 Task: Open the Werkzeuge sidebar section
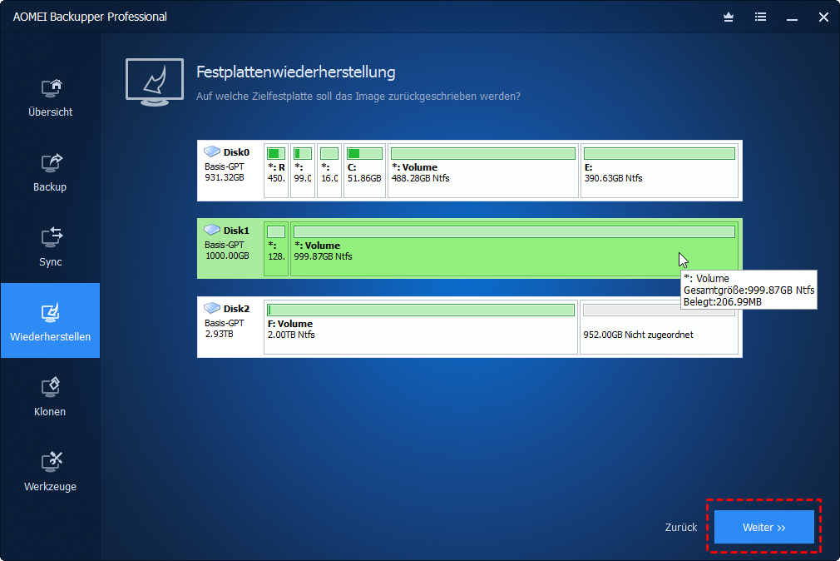(51, 472)
